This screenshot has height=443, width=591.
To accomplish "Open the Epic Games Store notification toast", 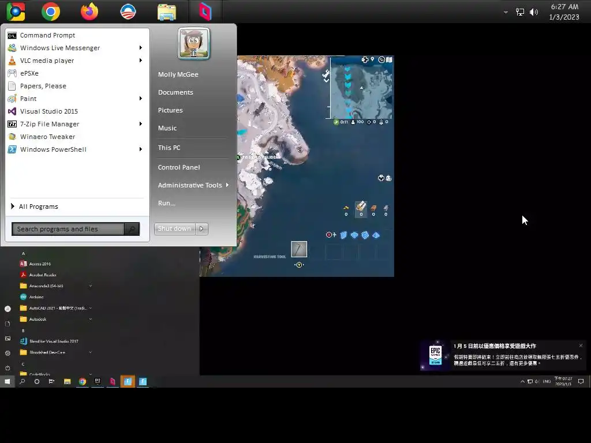I will 504,355.
